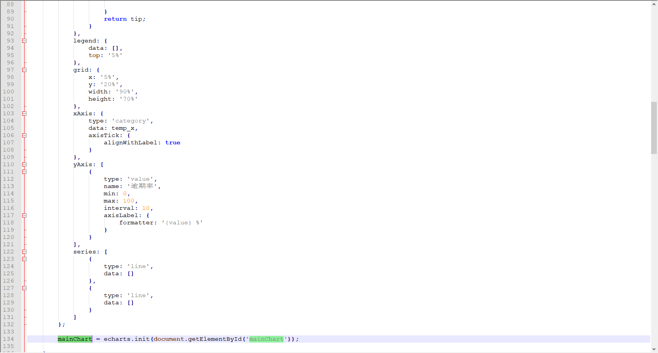Click the vertical scrollbar thumb
Screen dimensions: 658x353
tap(654, 128)
